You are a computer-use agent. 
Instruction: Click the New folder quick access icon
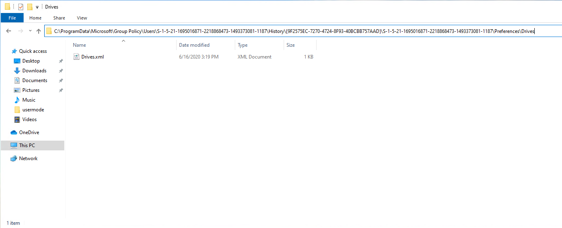pos(30,7)
